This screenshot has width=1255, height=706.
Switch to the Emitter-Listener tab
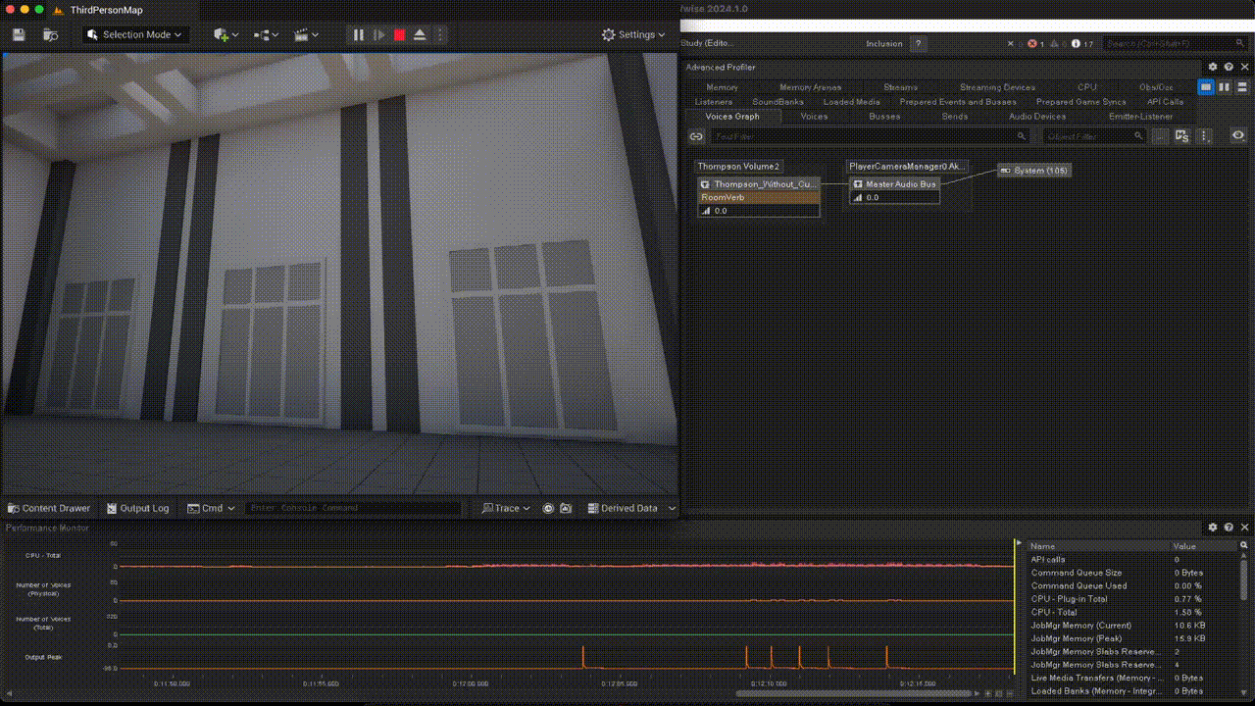(1140, 117)
